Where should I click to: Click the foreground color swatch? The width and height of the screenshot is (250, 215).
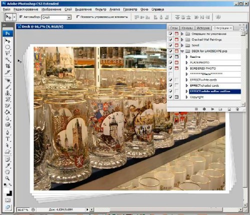point(6,191)
